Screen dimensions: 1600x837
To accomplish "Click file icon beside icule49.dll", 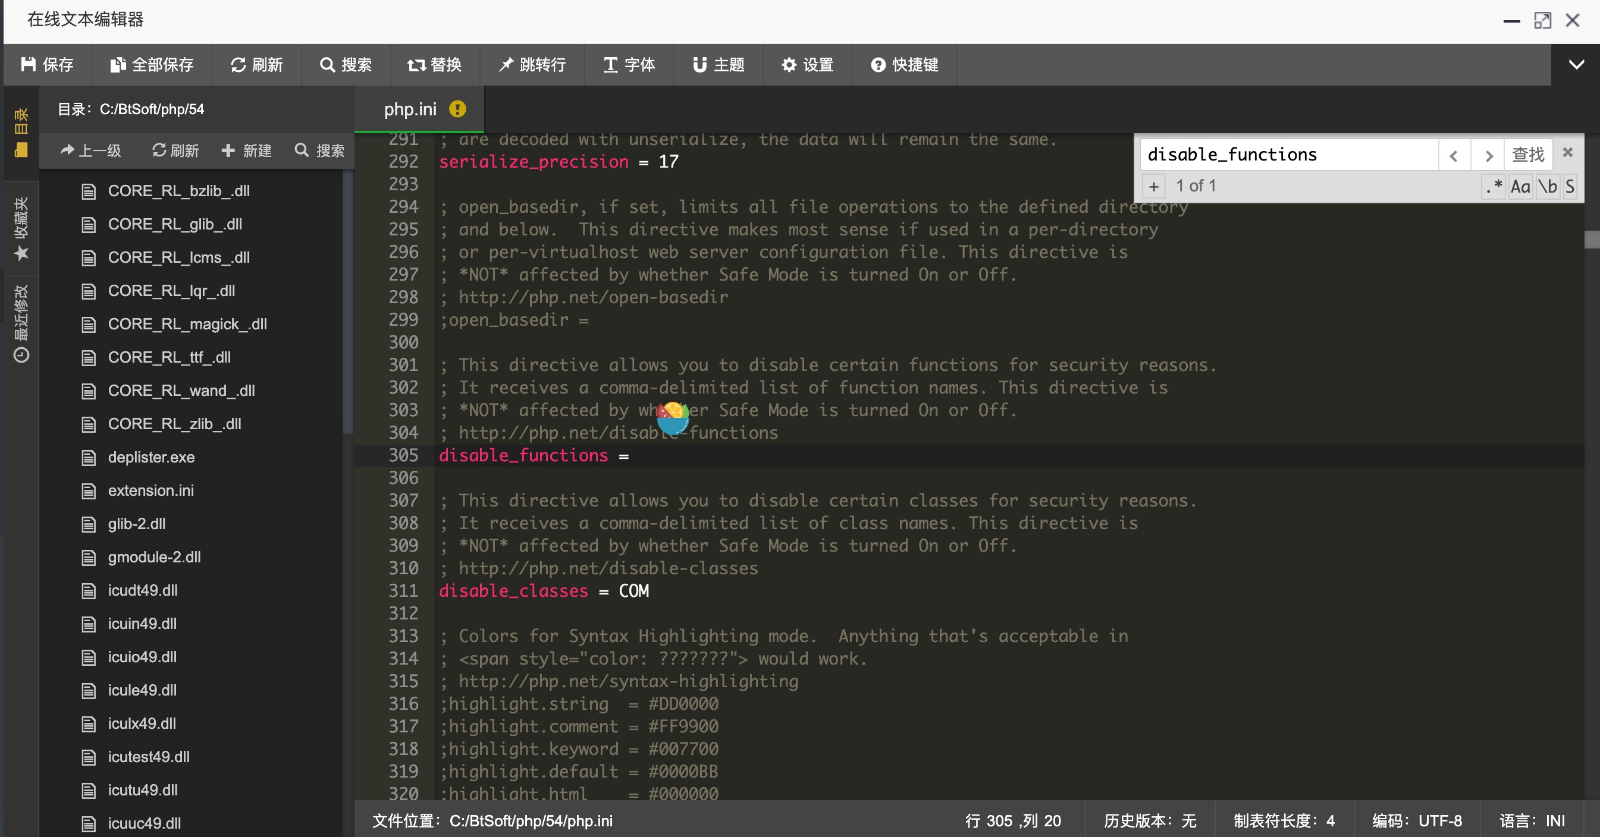I will tap(89, 690).
